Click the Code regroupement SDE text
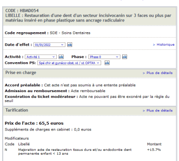The image size is (179, 161). 47,33
